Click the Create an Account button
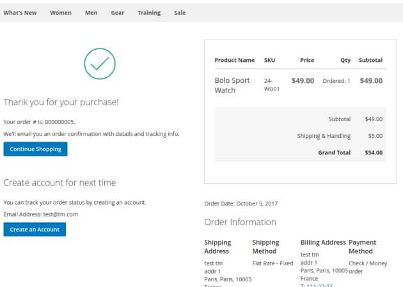The image size is (403, 287). pos(35,230)
